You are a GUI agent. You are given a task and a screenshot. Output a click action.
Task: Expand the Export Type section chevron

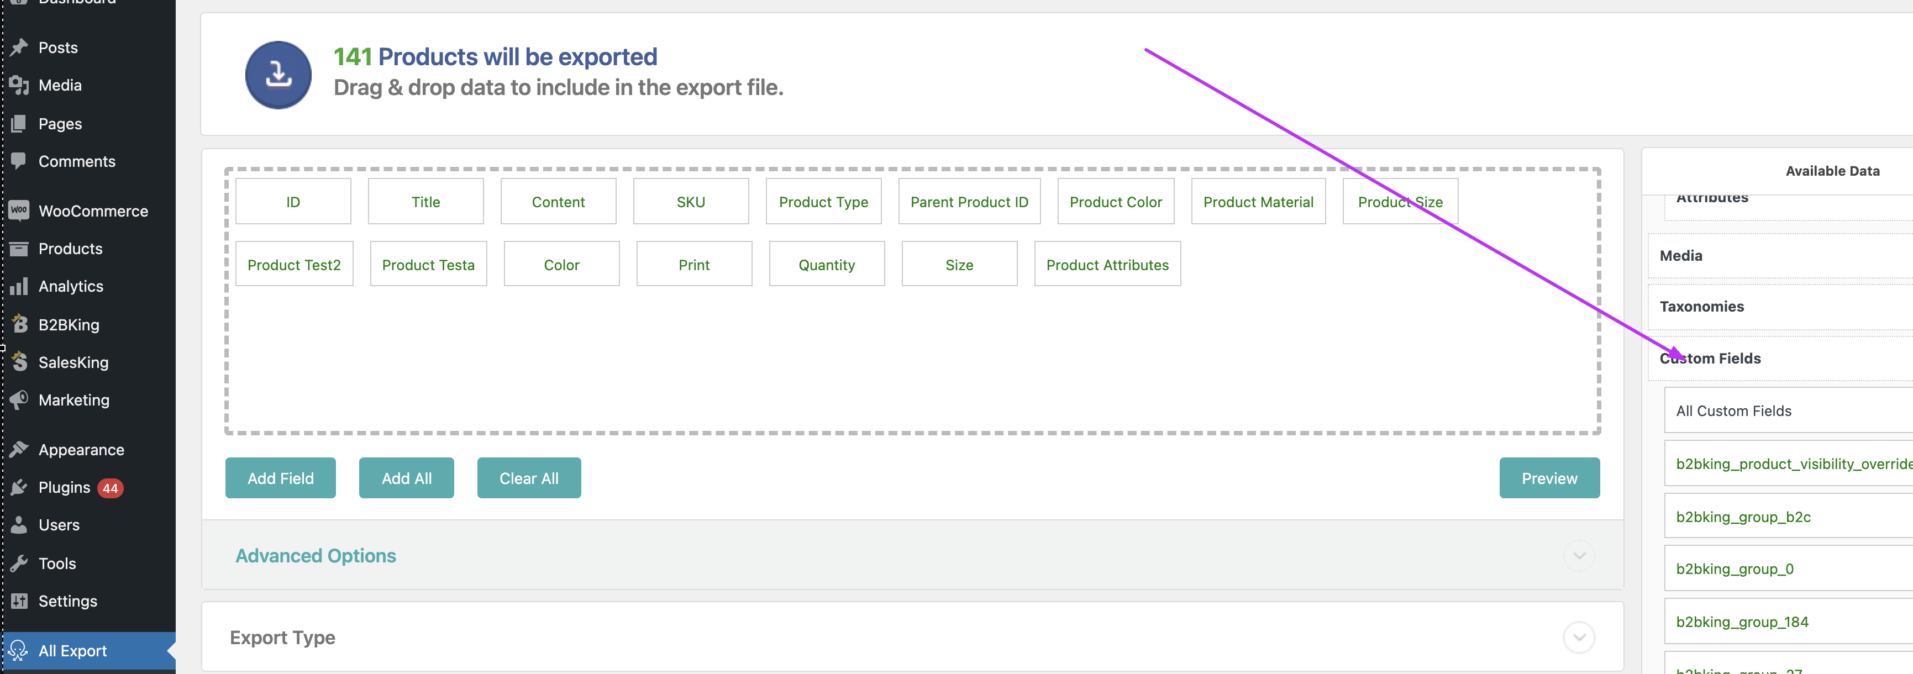(x=1579, y=638)
